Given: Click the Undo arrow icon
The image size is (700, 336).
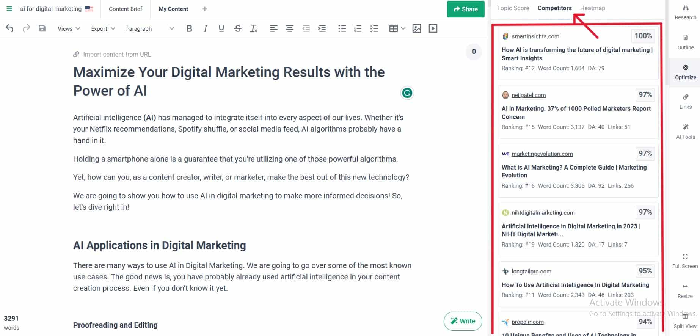Looking at the screenshot, I should (9, 28).
